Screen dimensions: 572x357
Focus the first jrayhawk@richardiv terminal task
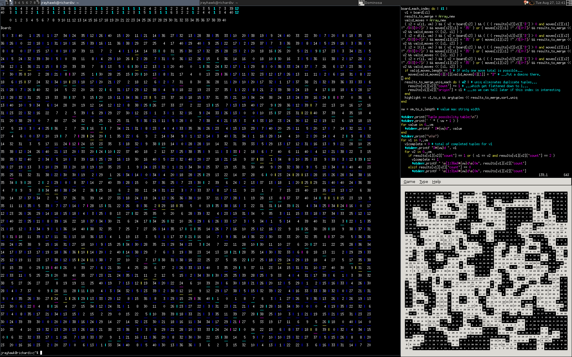point(120,3)
